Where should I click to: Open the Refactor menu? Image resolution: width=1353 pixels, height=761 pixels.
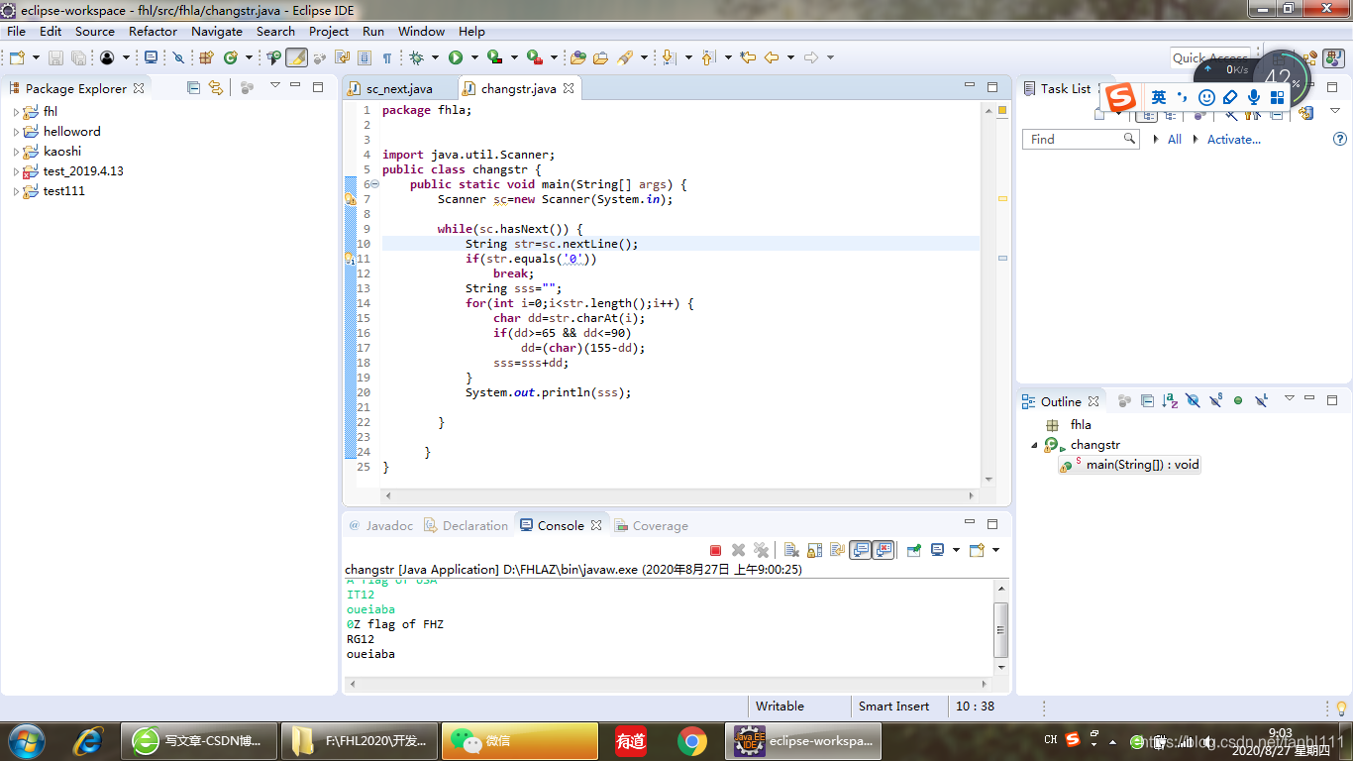click(x=154, y=31)
